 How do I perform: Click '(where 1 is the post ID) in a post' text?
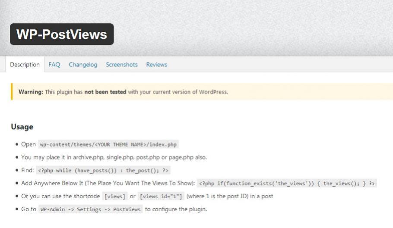tap(230, 196)
